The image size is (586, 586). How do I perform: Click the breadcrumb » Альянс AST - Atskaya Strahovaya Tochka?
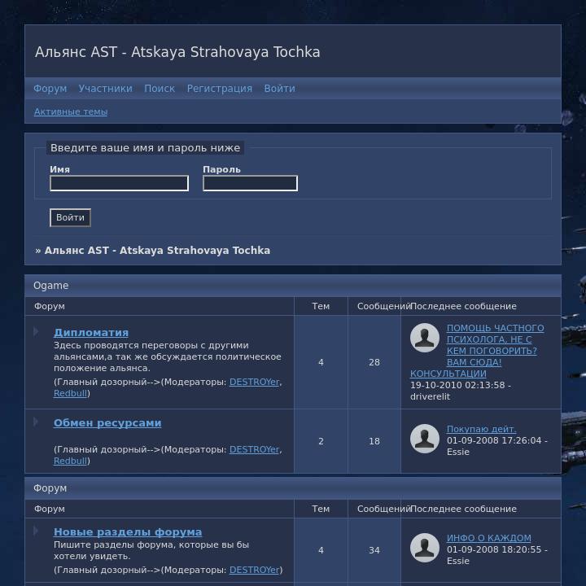(152, 251)
